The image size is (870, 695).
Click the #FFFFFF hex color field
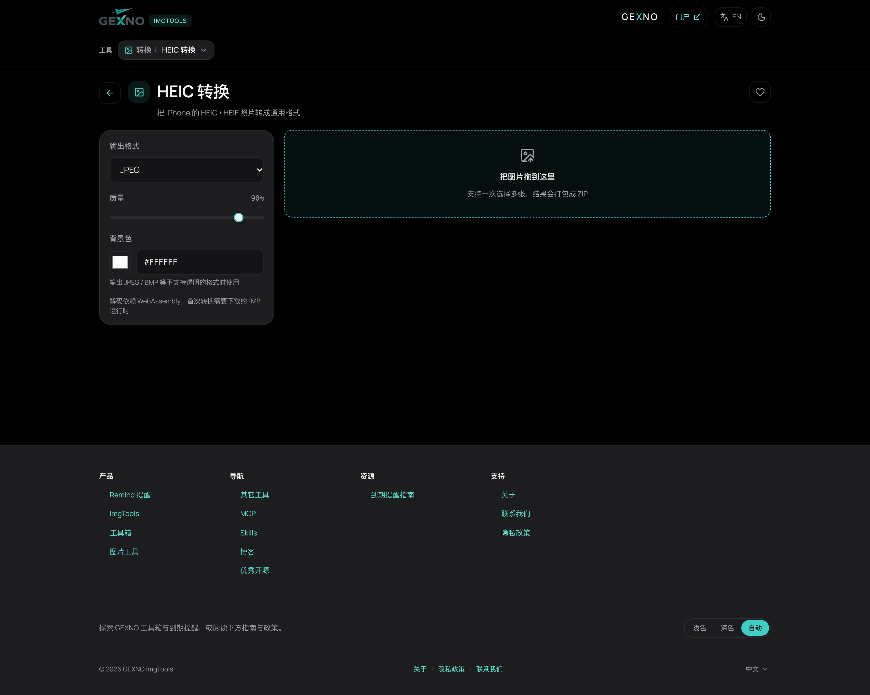200,262
